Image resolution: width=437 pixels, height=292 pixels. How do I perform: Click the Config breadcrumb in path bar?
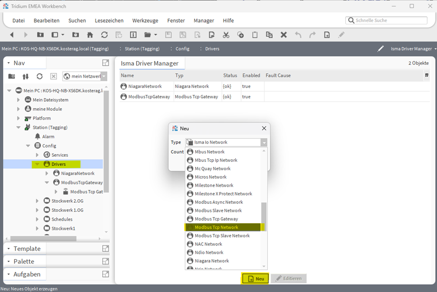coord(182,49)
